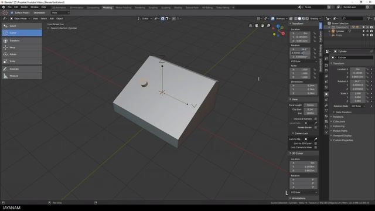
Task: Click the Blender logo menu icon
Action: 4,7
